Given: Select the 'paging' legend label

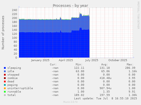Looking at the screenshot, I should pyautogui.click(x=12, y=85).
